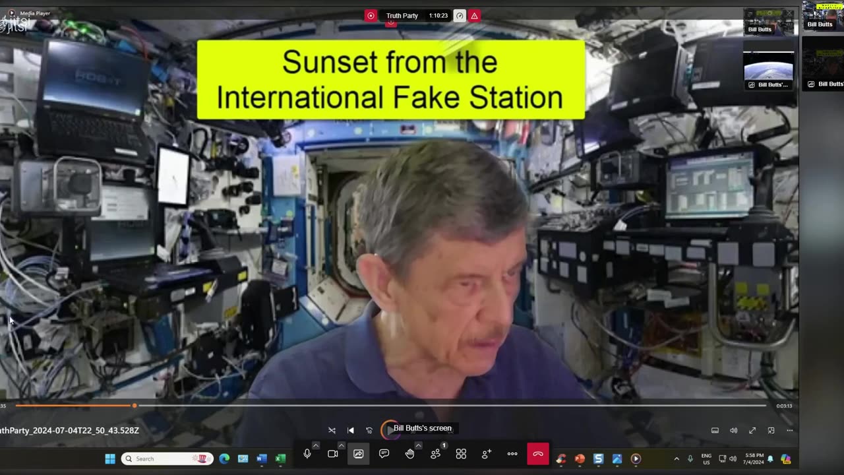Toggle captions in Media Player

pos(715,430)
